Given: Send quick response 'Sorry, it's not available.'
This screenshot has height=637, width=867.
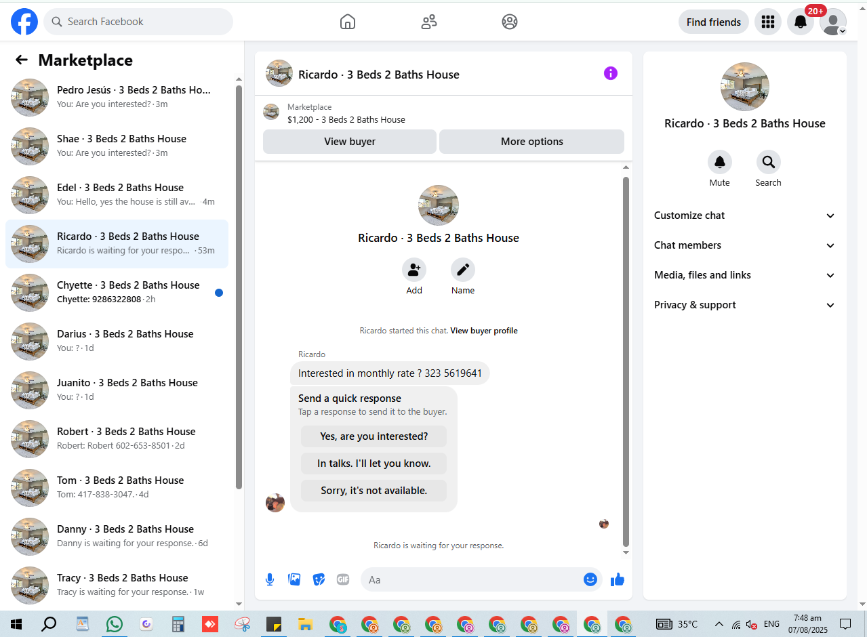Looking at the screenshot, I should point(374,491).
